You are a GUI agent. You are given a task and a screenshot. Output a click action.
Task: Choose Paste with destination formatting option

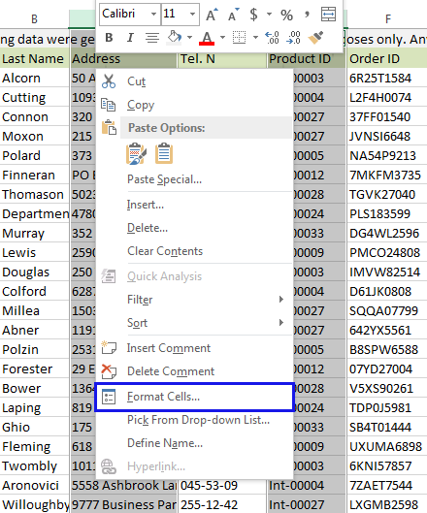[x=136, y=153]
